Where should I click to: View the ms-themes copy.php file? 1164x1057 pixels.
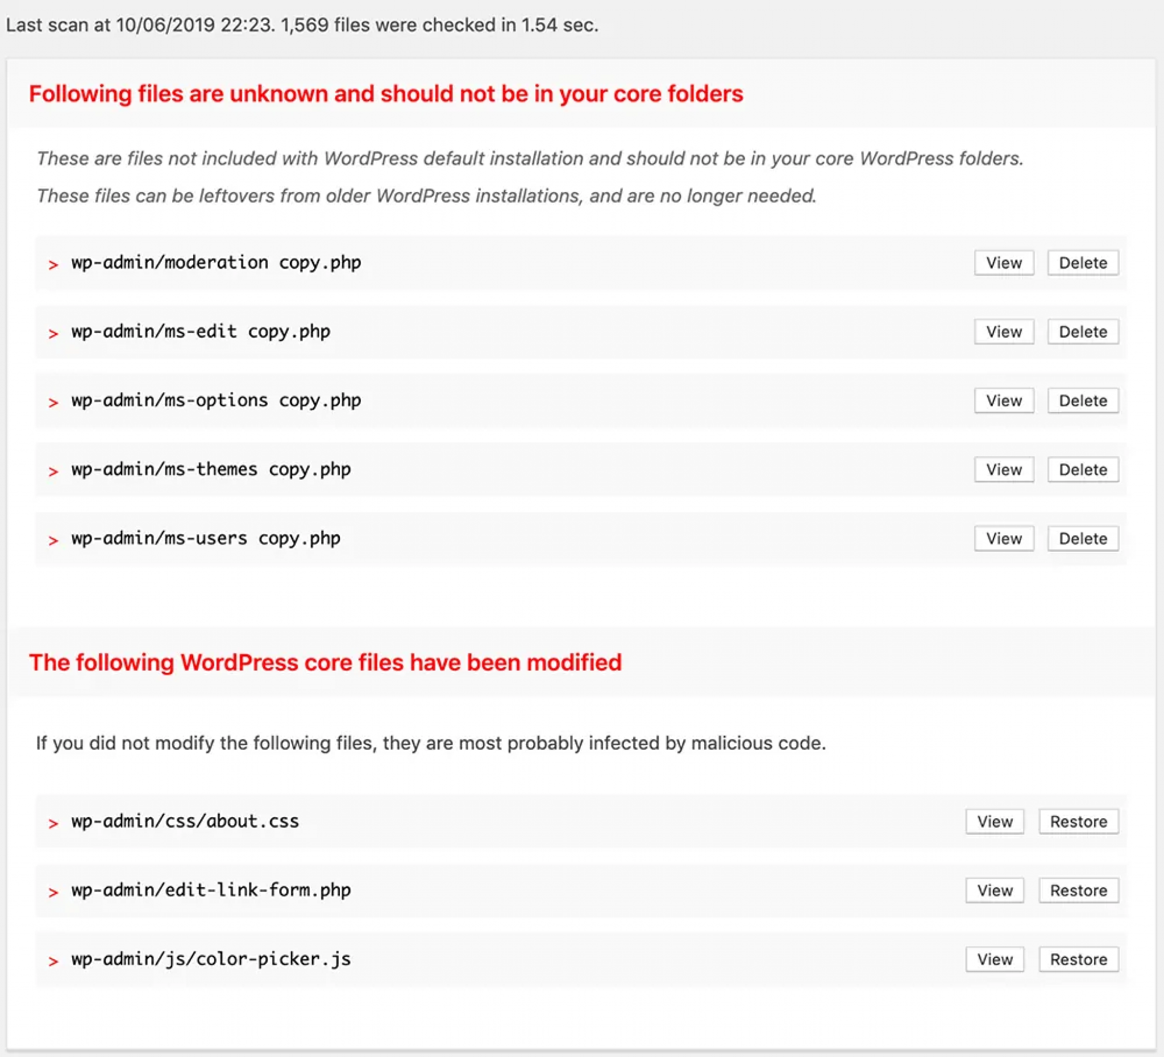click(1004, 469)
